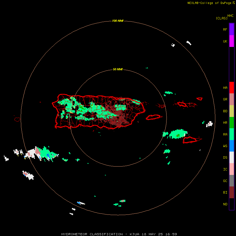Click the "HA" legend label
The width and height of the screenshot is (236, 236).
[225, 88]
